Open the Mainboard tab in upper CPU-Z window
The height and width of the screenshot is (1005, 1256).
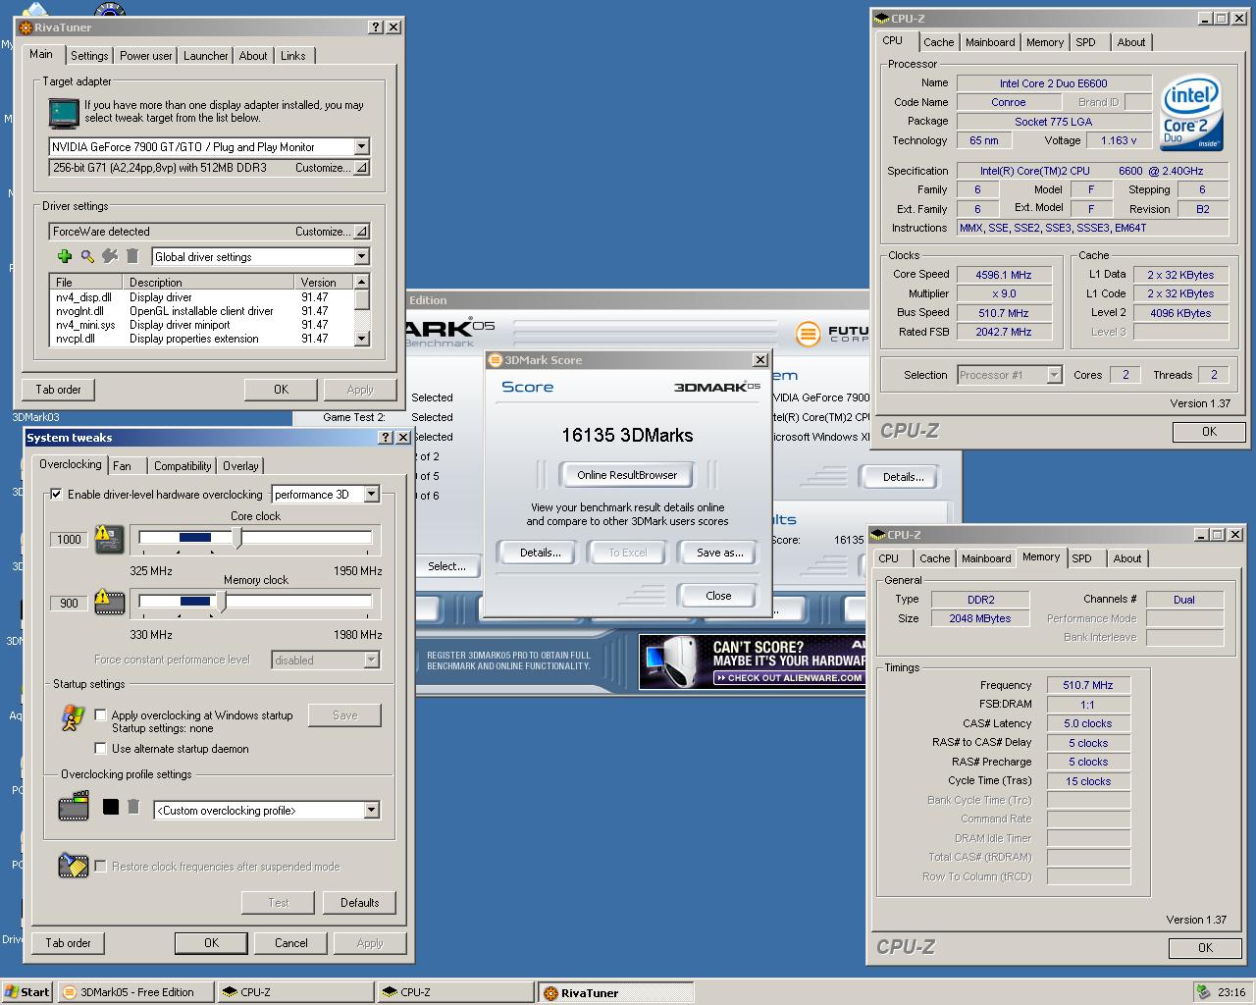tap(990, 42)
